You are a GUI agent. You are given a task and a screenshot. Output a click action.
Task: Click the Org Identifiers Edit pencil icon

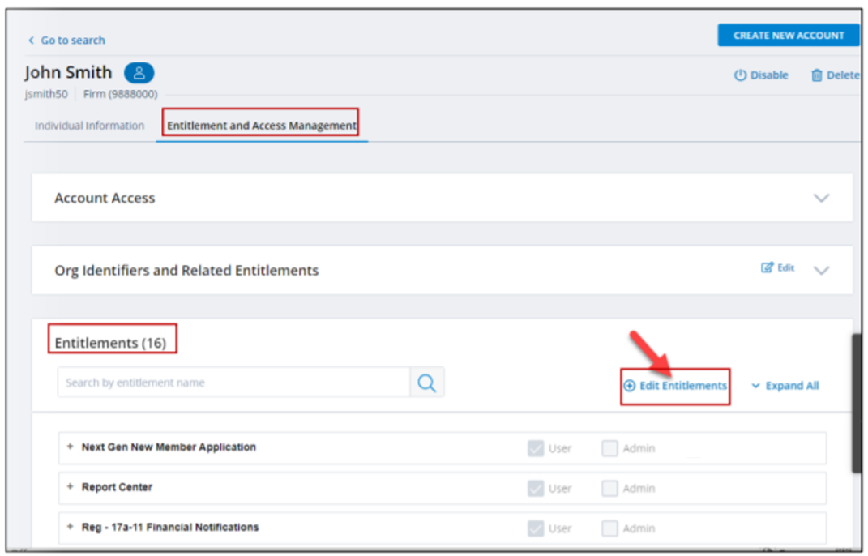[x=767, y=267]
